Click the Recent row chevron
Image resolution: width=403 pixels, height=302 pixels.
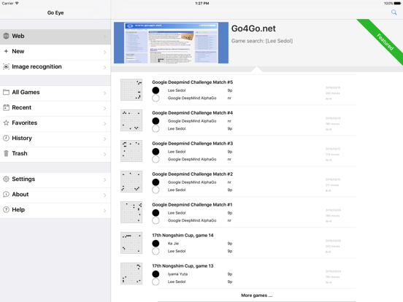(105, 109)
